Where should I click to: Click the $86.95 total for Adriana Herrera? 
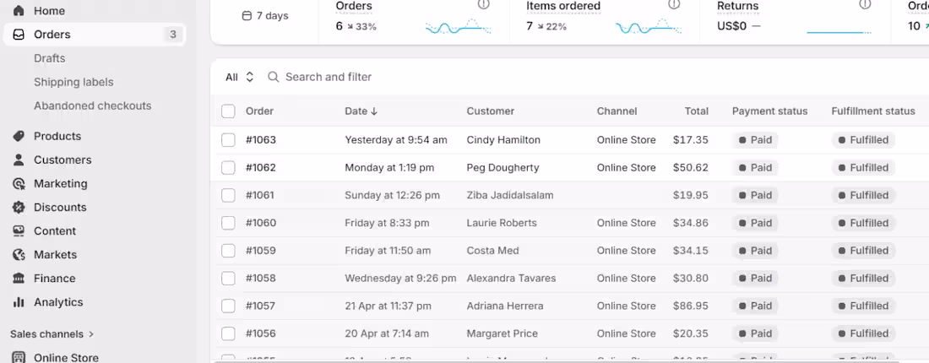click(x=691, y=306)
